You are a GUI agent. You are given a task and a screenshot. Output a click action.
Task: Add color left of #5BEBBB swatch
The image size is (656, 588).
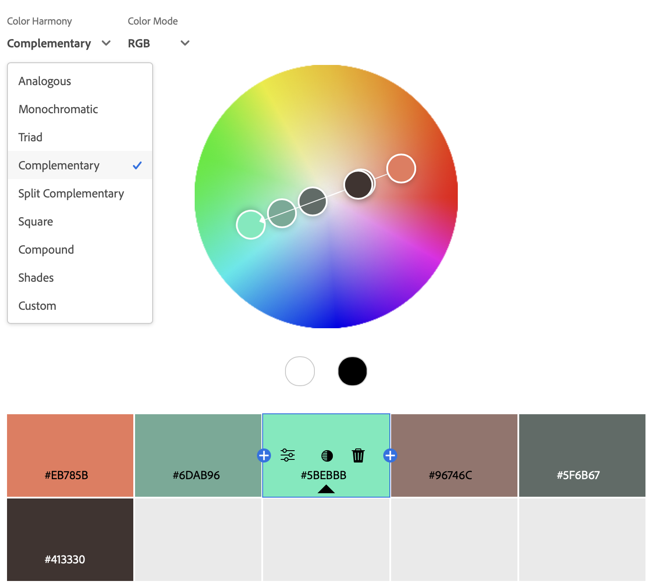click(264, 455)
